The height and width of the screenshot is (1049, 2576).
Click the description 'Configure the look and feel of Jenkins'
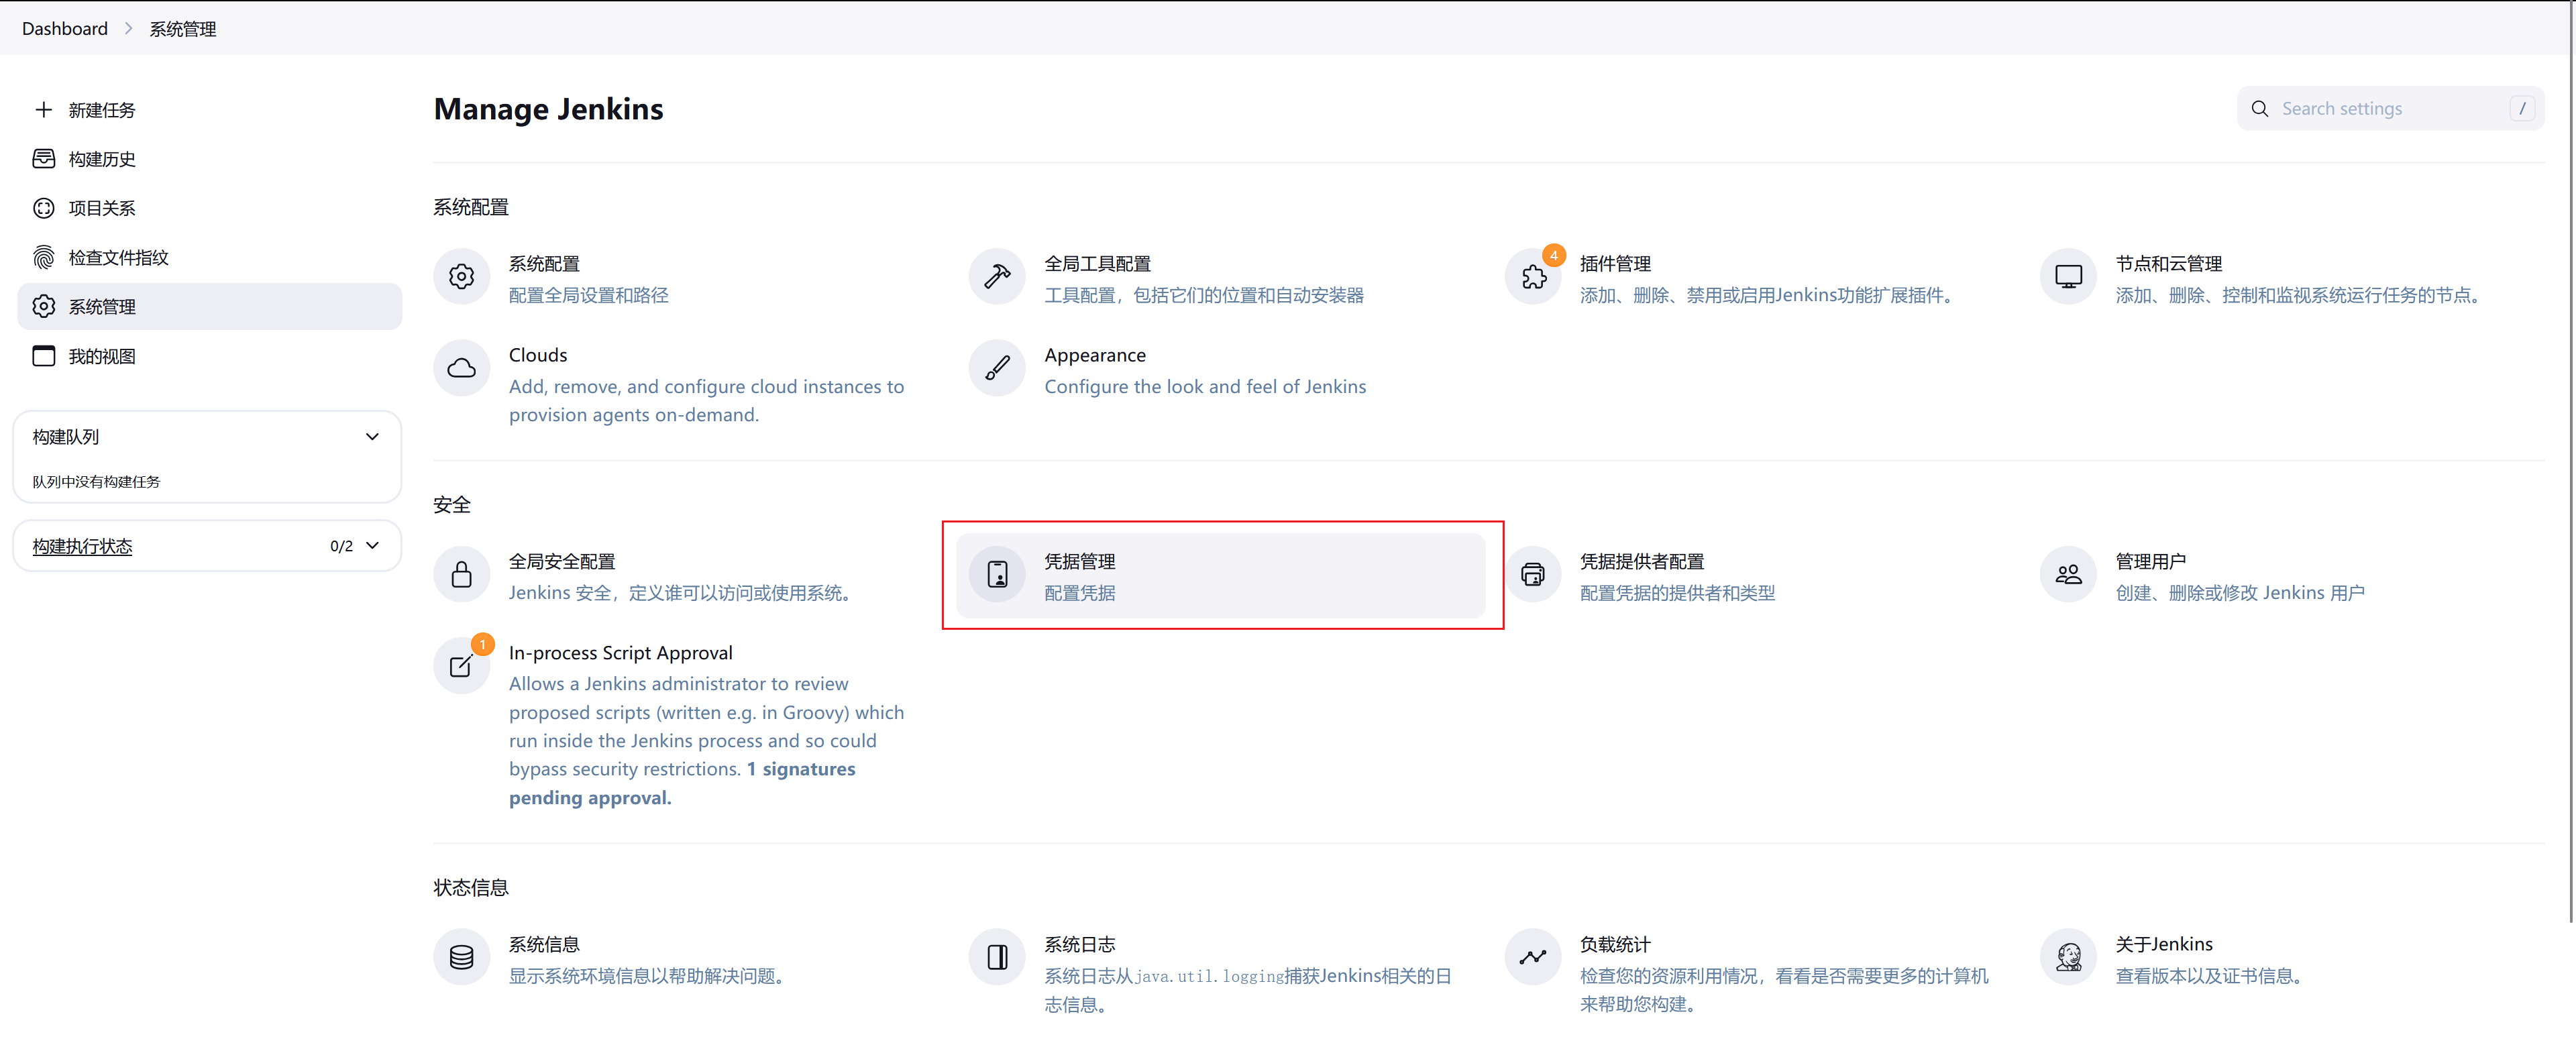click(1204, 386)
